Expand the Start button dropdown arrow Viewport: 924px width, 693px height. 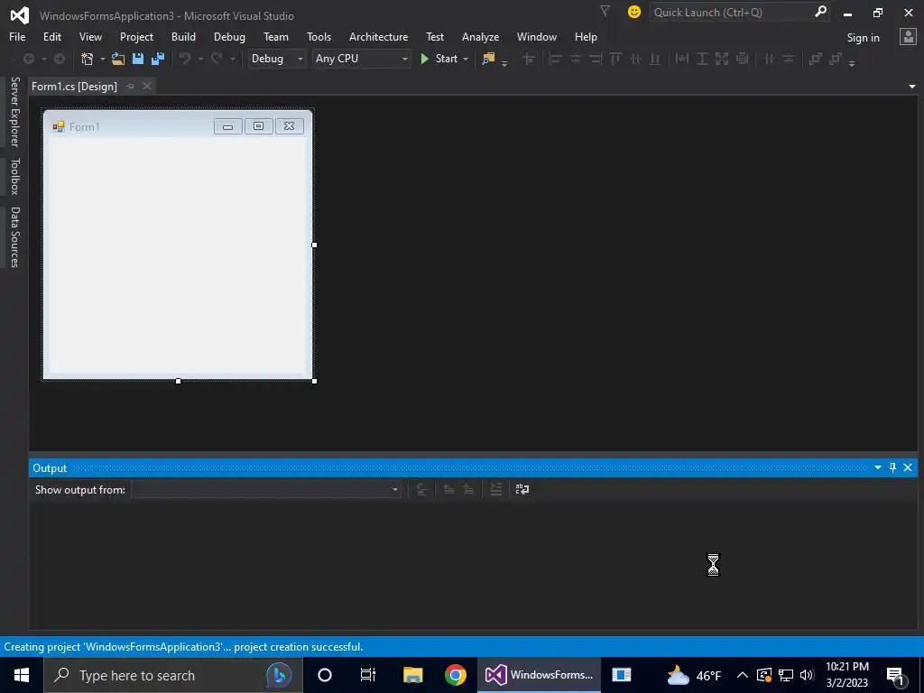click(x=466, y=59)
